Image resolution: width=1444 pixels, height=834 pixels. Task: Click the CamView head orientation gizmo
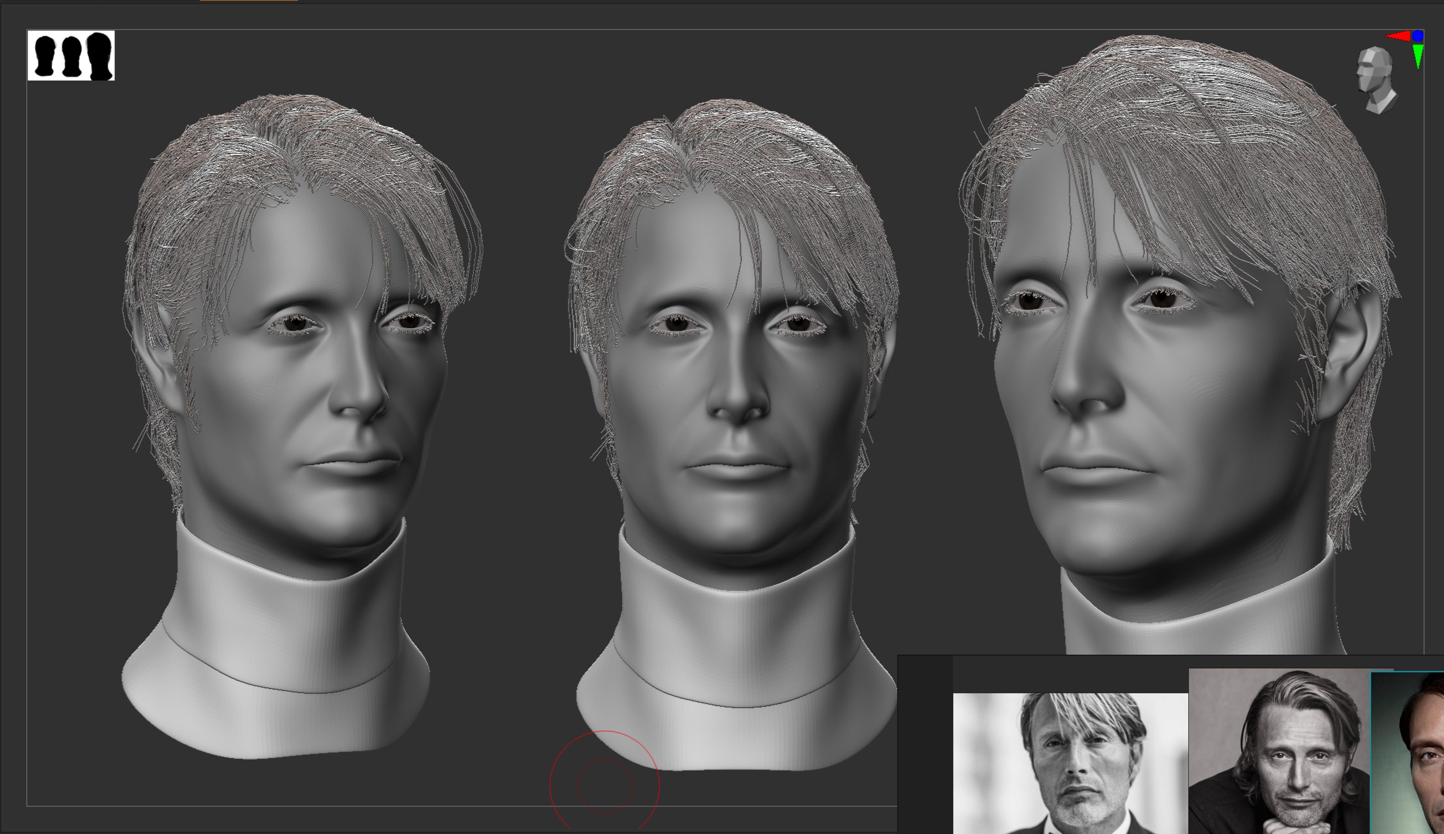[x=1377, y=80]
